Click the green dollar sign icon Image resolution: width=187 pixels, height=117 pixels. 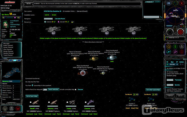[175, 47]
